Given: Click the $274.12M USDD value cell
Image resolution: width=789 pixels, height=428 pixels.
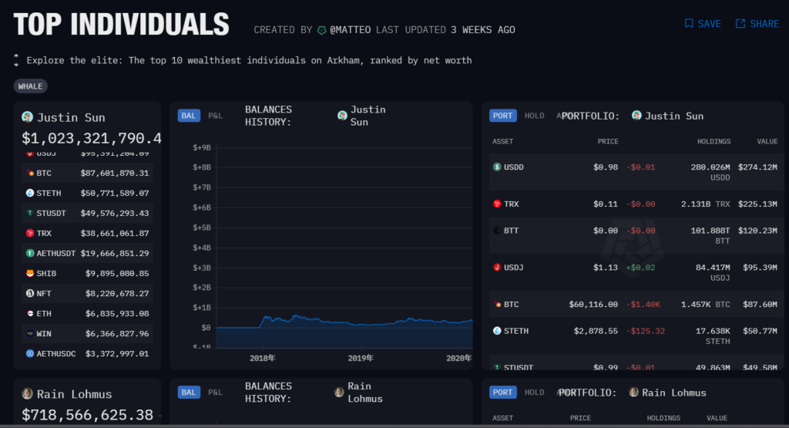Looking at the screenshot, I should (x=757, y=167).
